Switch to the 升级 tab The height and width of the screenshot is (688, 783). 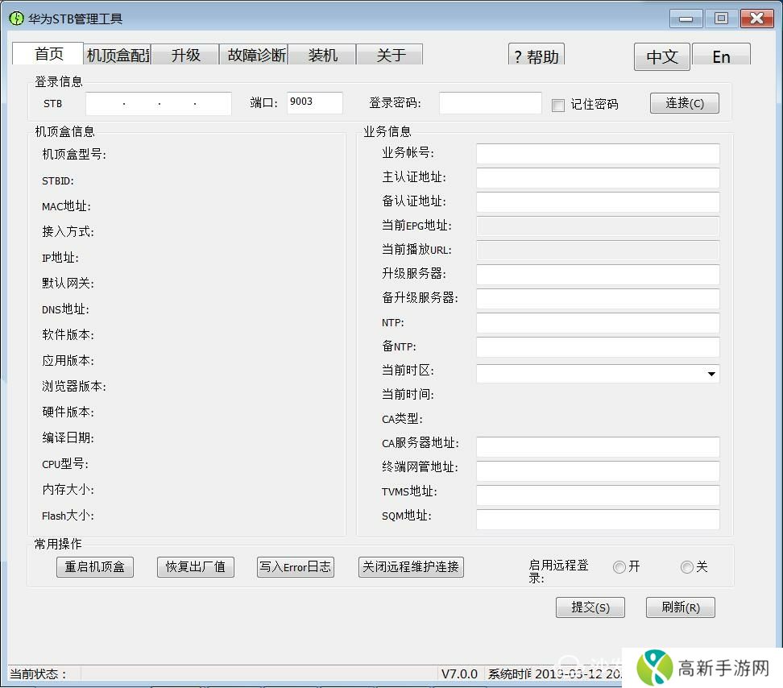click(x=185, y=55)
